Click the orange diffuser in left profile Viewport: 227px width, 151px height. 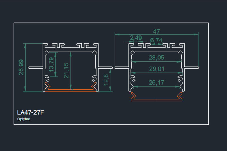click(71, 90)
